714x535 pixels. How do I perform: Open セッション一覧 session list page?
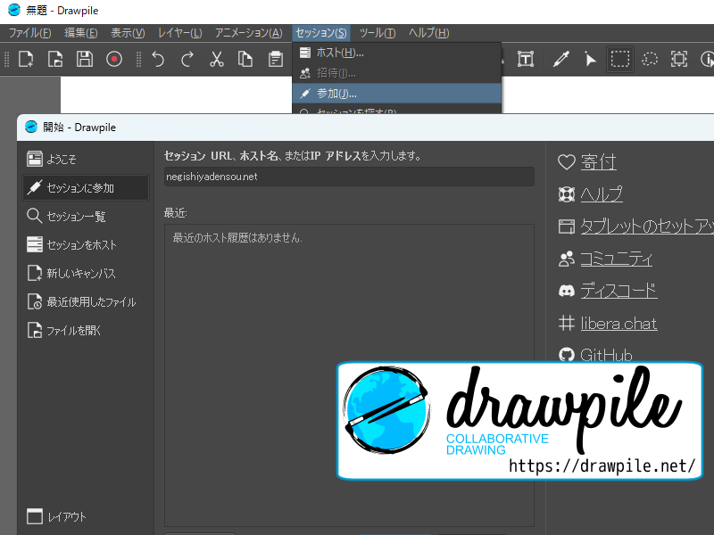pos(86,216)
